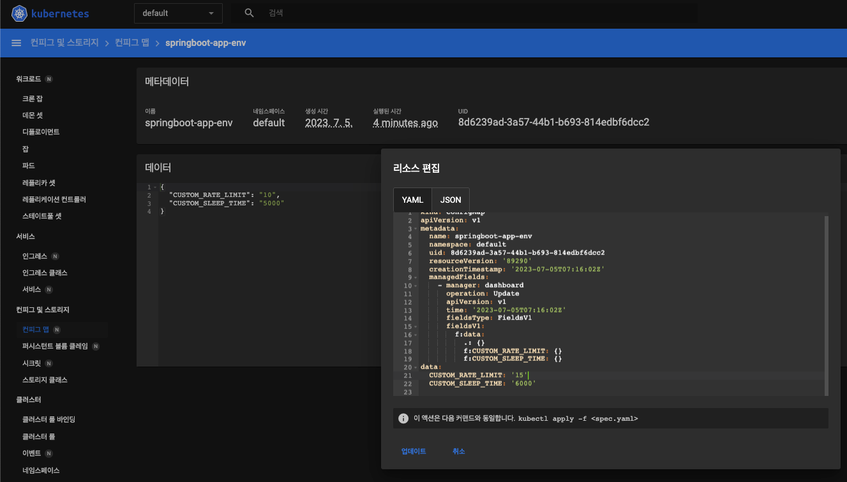This screenshot has width=847, height=482.
Task: Click the 업데이트 button
Action: (414, 451)
